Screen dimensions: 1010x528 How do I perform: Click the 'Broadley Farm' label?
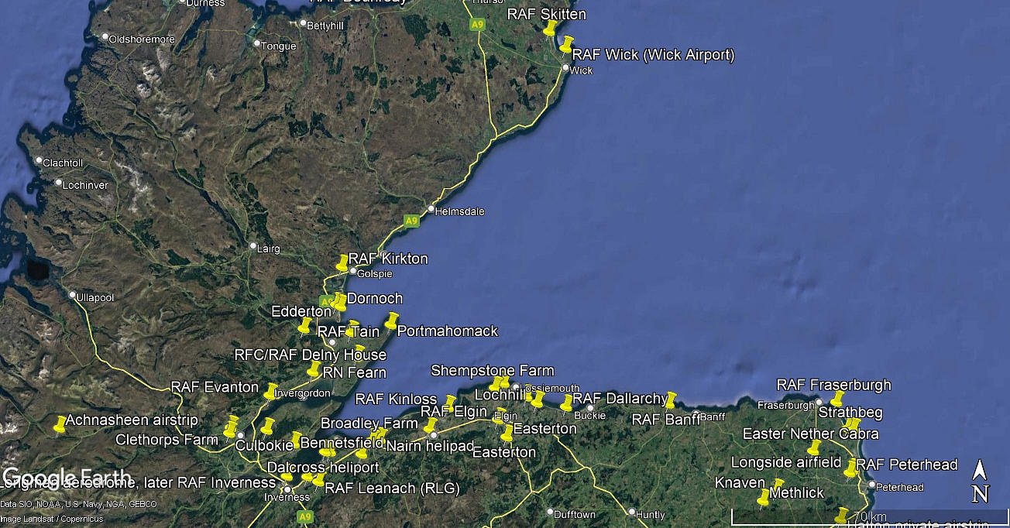click(x=369, y=423)
